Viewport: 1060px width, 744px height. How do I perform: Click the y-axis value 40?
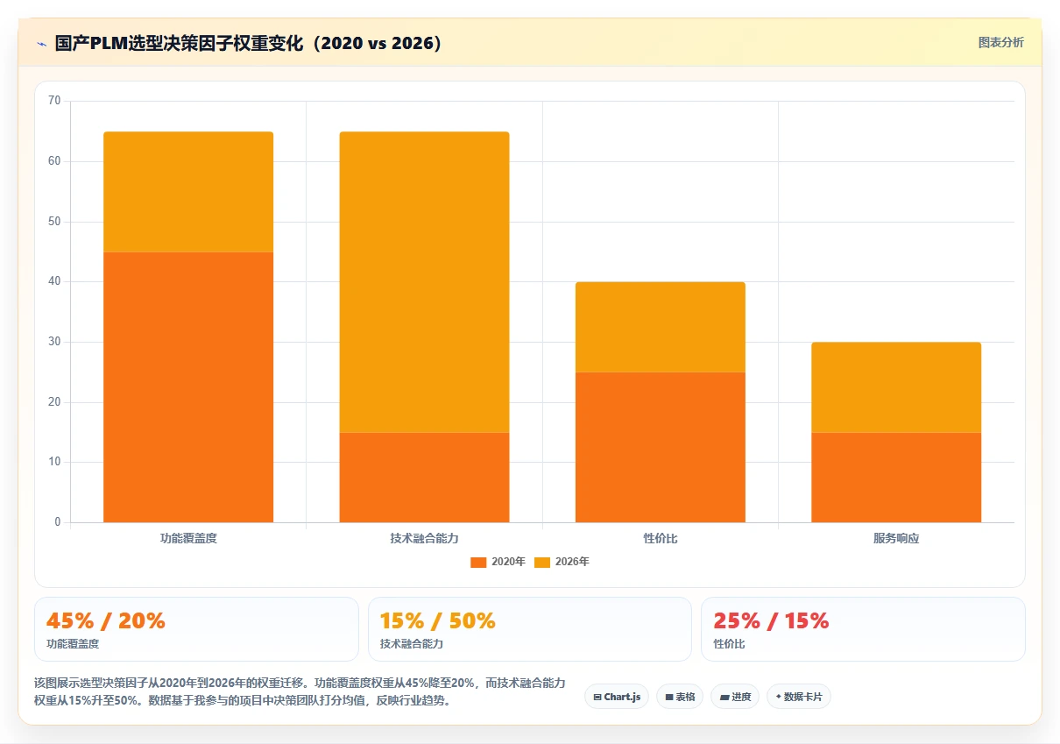click(54, 281)
